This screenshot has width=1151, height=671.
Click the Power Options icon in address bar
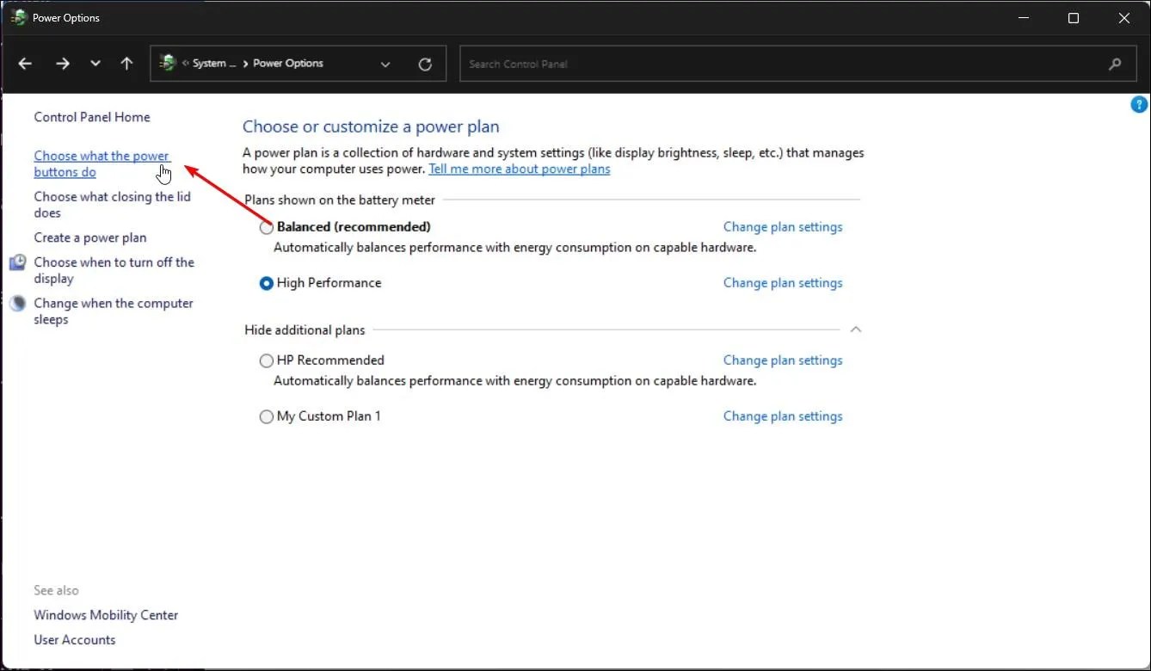[x=167, y=63]
